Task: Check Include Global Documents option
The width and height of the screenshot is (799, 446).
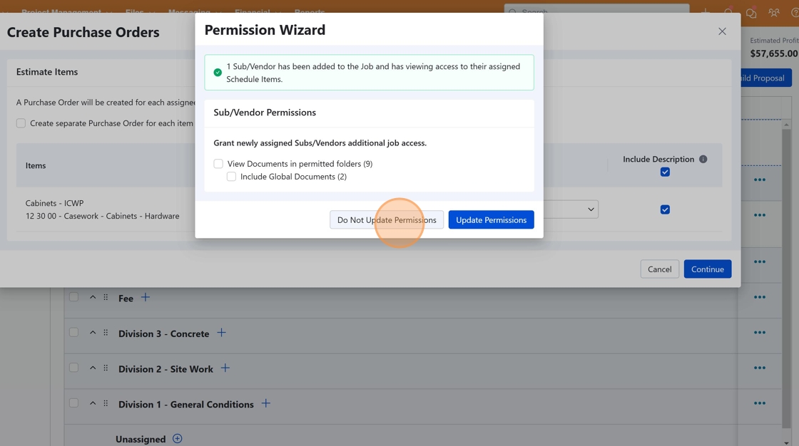Action: (x=231, y=177)
